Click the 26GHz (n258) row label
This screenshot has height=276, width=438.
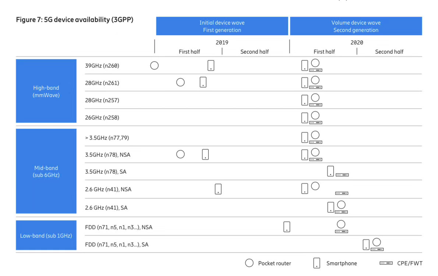102,118
